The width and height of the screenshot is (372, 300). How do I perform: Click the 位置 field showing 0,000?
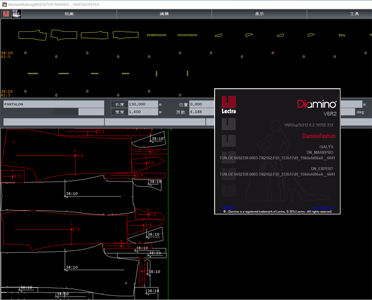[201, 104]
